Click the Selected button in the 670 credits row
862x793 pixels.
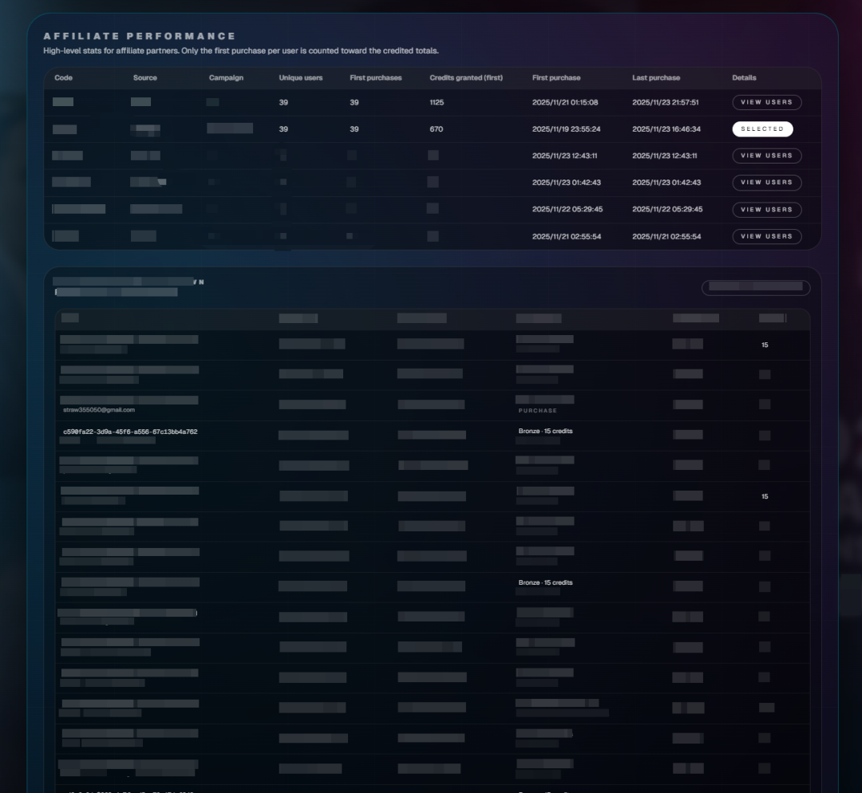click(x=762, y=129)
